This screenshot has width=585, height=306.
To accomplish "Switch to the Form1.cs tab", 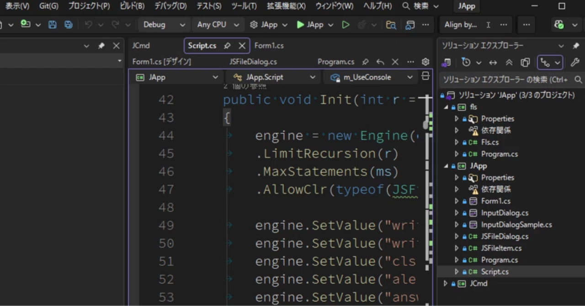I will pyautogui.click(x=269, y=46).
